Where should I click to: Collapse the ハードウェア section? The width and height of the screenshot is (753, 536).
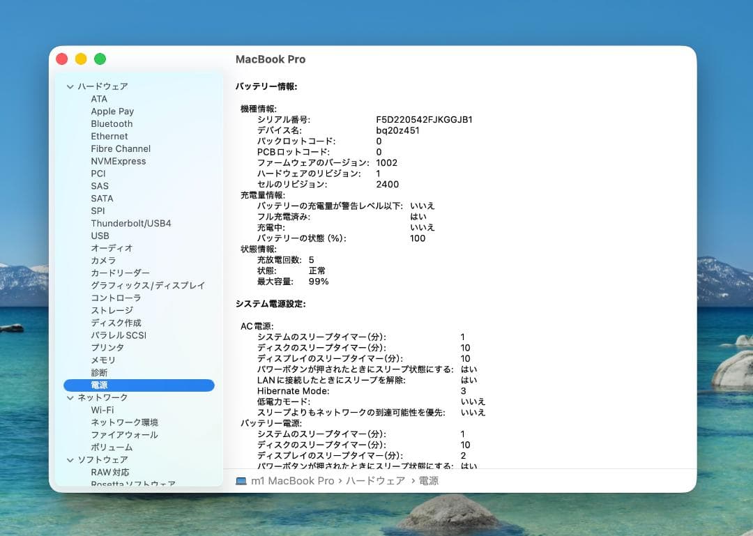pyautogui.click(x=70, y=86)
